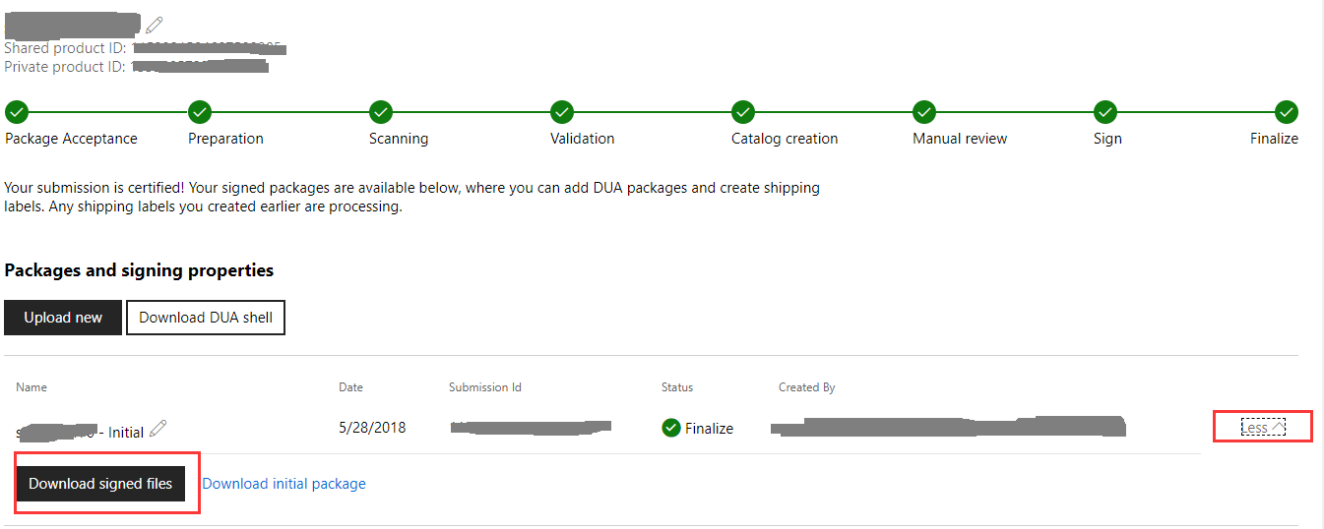Click the Date column header

350,387
